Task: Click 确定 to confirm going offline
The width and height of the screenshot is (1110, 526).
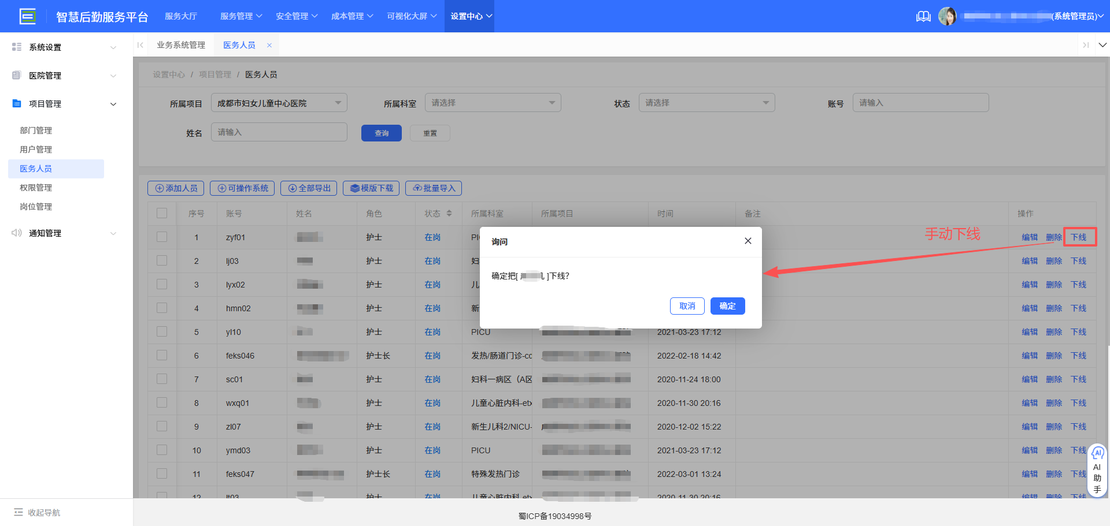Action: (727, 306)
